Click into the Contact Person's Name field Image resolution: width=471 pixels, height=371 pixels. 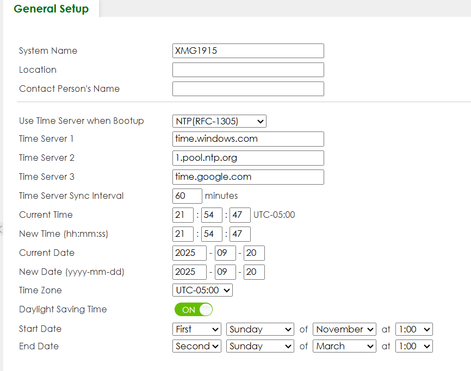click(x=248, y=89)
